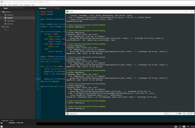Viewport: 195px width, 128px height.
Task: Open Mapping.py in the project tree
Action: [11, 21]
